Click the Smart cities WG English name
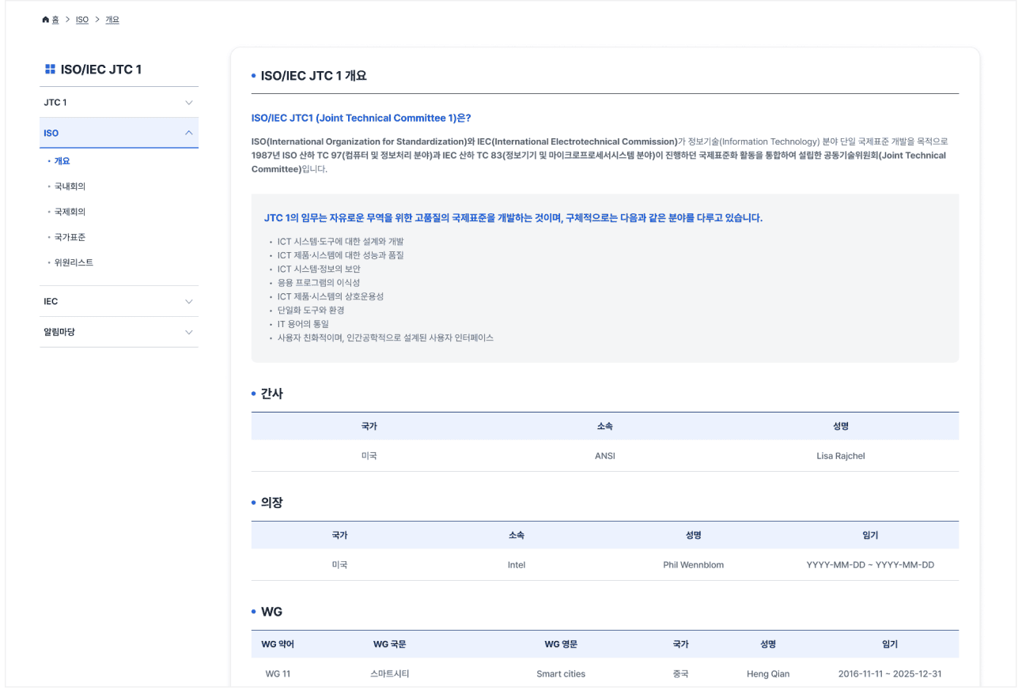 (x=560, y=674)
